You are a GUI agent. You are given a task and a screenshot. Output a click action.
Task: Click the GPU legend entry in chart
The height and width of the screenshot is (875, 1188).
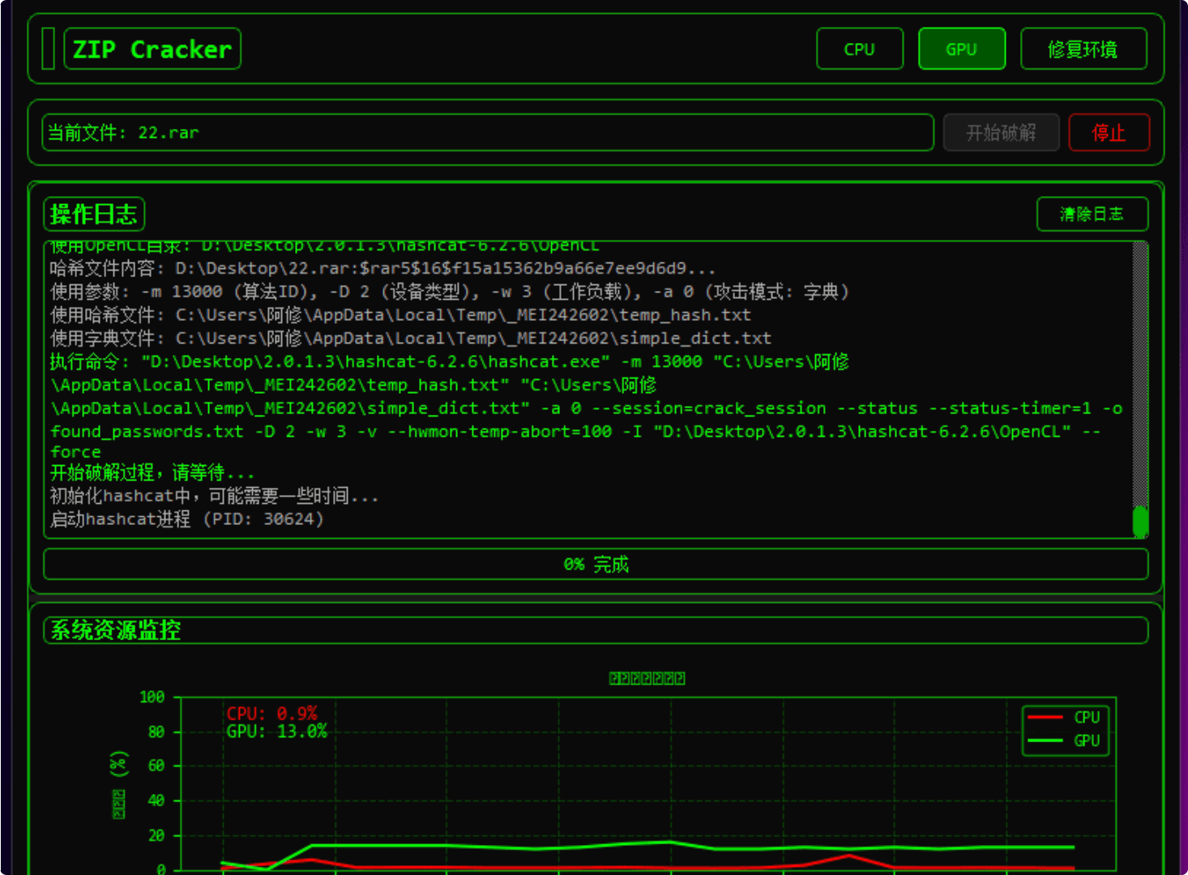click(1064, 741)
